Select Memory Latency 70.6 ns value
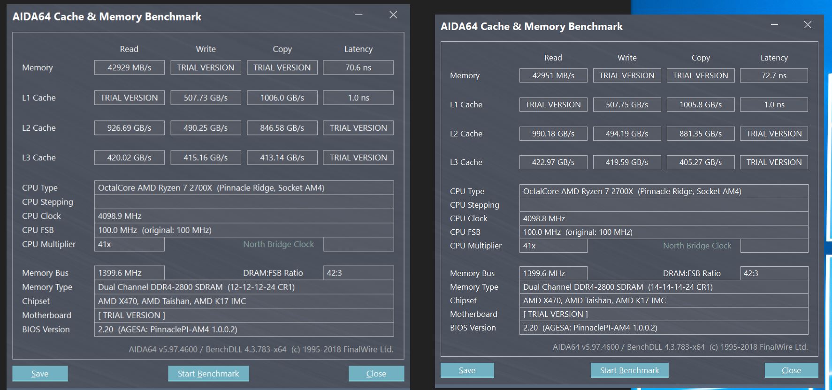Screen dimensions: 832x390 click(x=359, y=67)
